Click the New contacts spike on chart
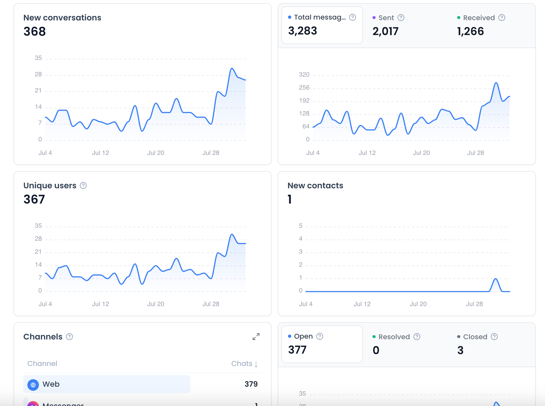Viewport: 545px width, 406px height. click(495, 279)
